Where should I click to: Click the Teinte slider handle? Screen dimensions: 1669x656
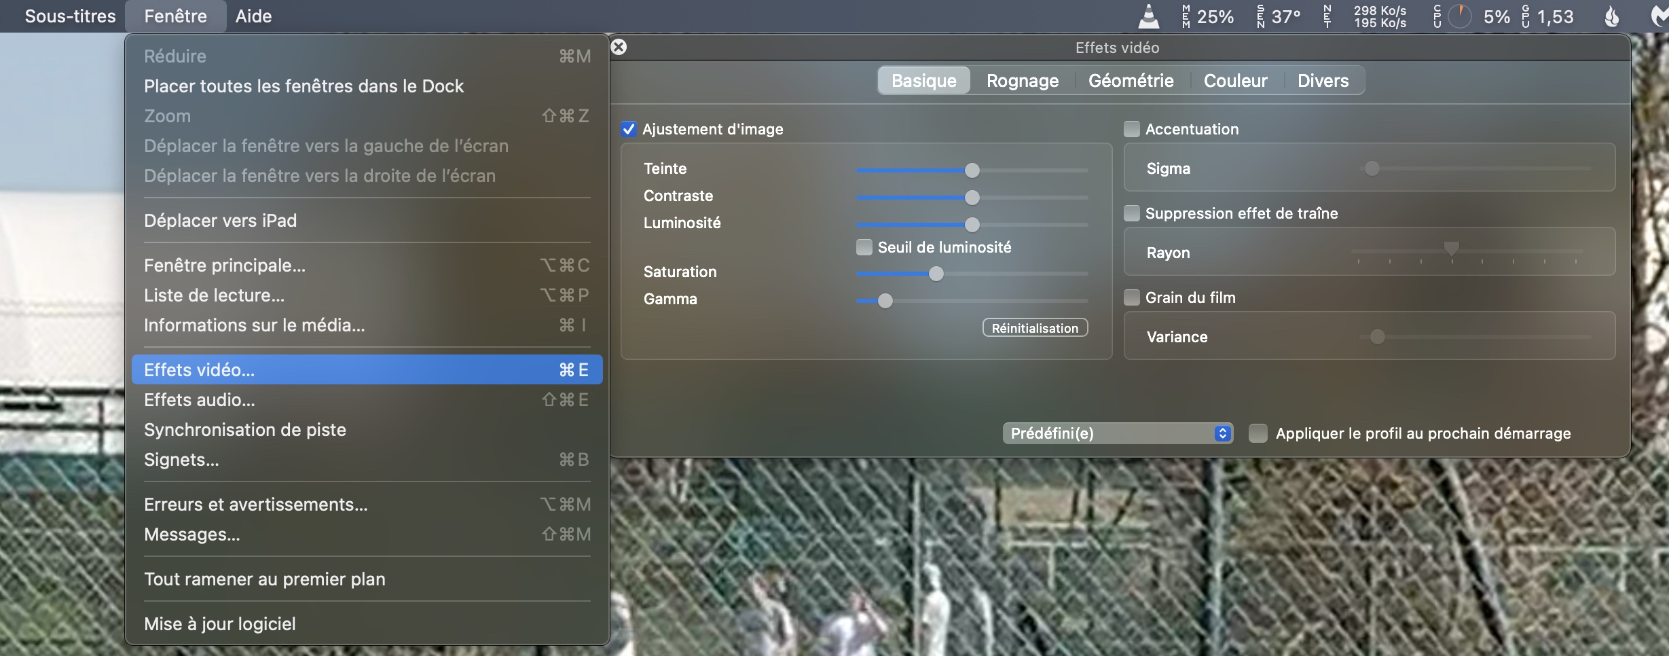pyautogui.click(x=972, y=170)
